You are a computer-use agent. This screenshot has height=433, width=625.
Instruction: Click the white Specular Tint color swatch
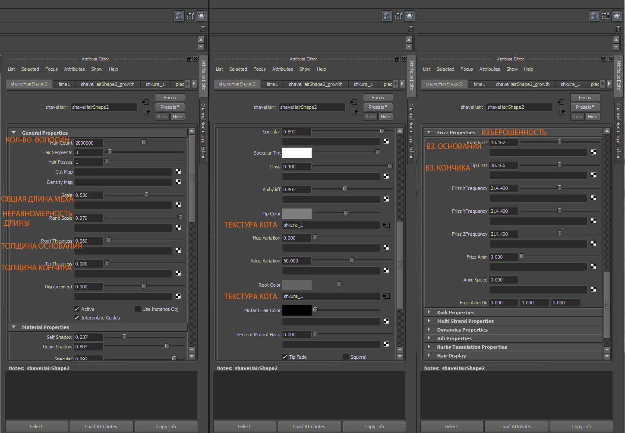297,153
